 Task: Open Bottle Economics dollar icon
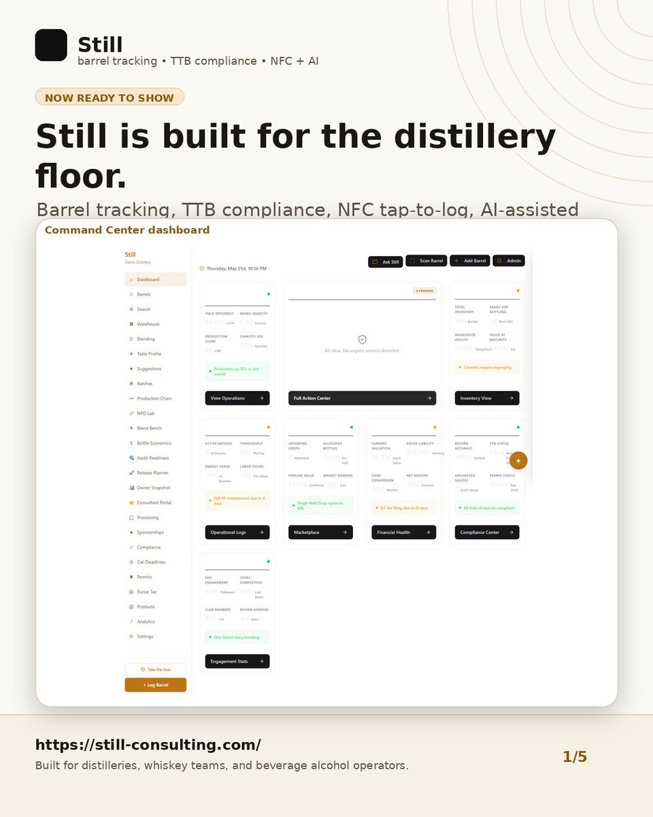(x=131, y=443)
